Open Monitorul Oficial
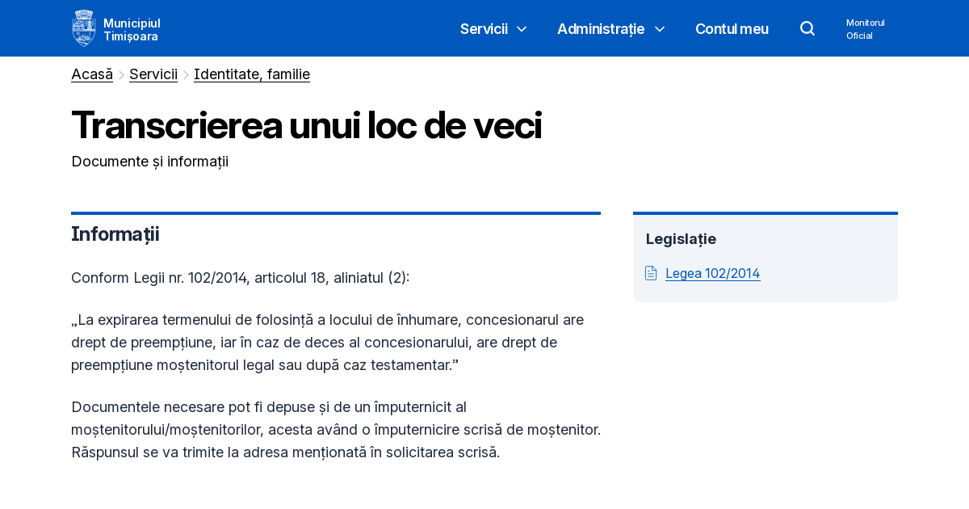The image size is (969, 509). (865, 29)
